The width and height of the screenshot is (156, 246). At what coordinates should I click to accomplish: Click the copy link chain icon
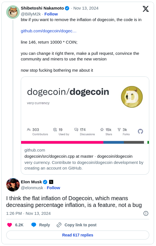pyautogui.click(x=59, y=225)
